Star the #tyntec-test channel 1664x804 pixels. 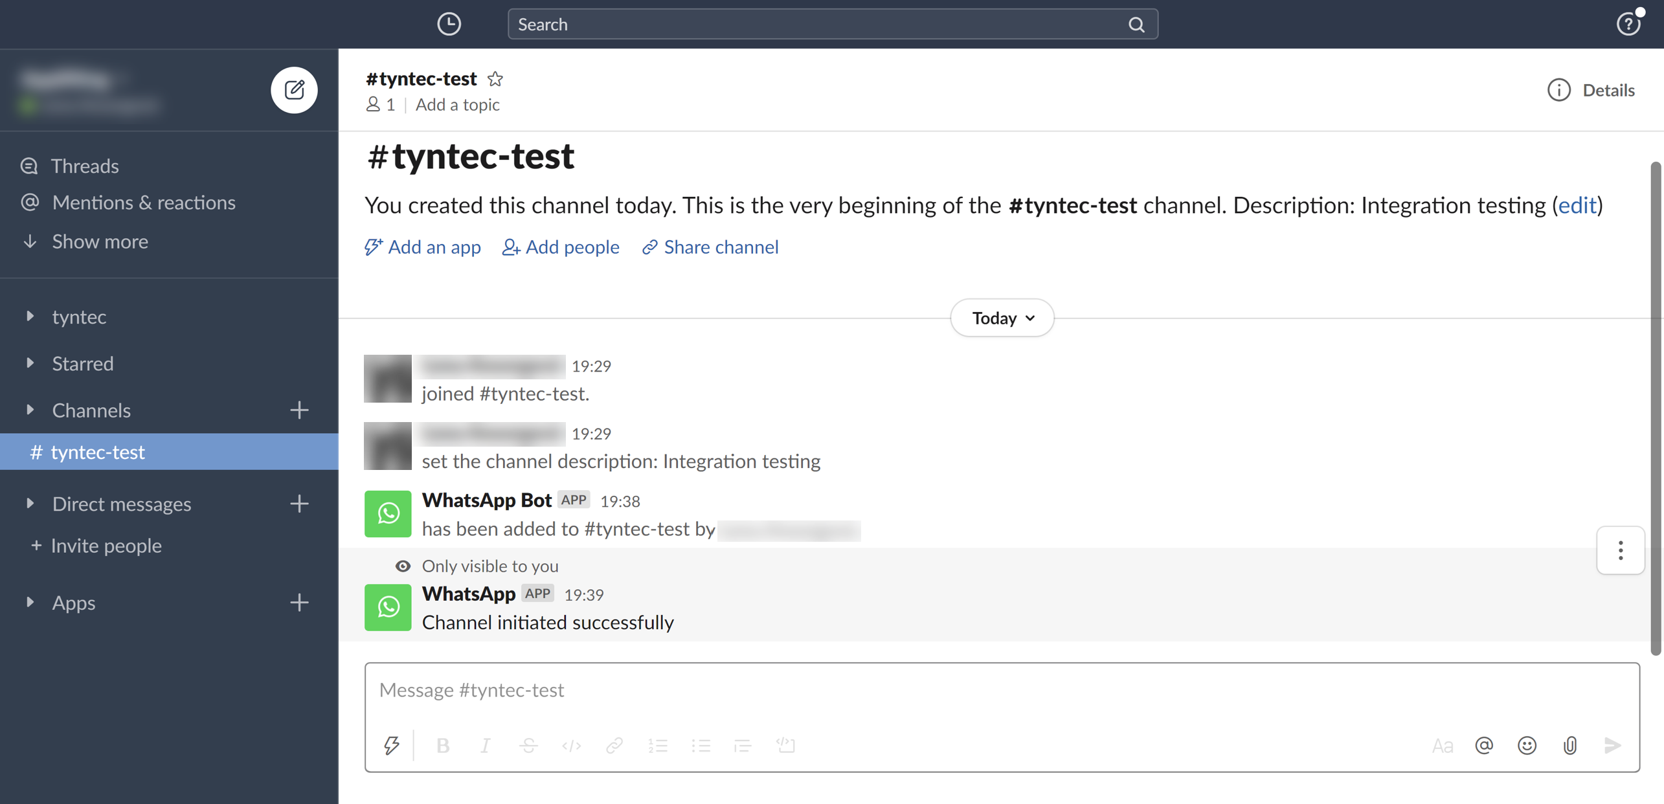[495, 78]
